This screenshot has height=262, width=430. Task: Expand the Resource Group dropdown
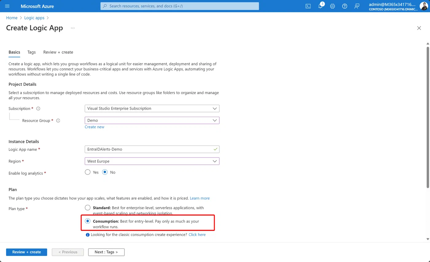coord(152,120)
